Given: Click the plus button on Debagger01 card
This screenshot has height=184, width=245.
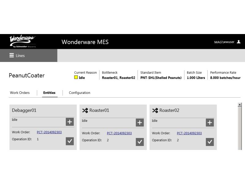Looking at the screenshot, I should (70, 122).
